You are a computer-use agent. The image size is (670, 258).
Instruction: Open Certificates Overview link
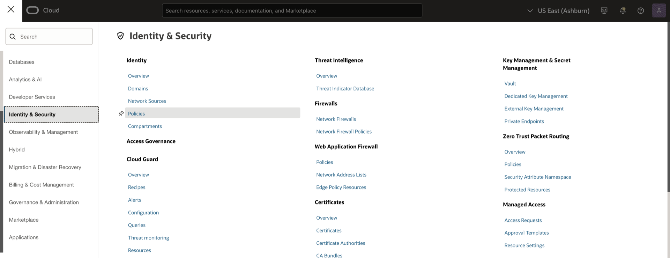327,218
